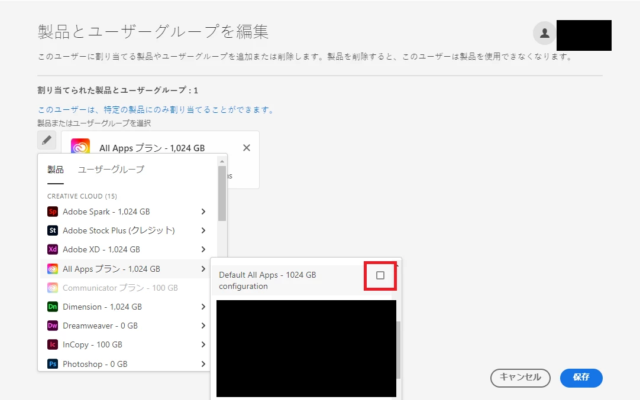Click CREATIVE CLOUD (15) section header
This screenshot has width=640, height=400.
82,196
